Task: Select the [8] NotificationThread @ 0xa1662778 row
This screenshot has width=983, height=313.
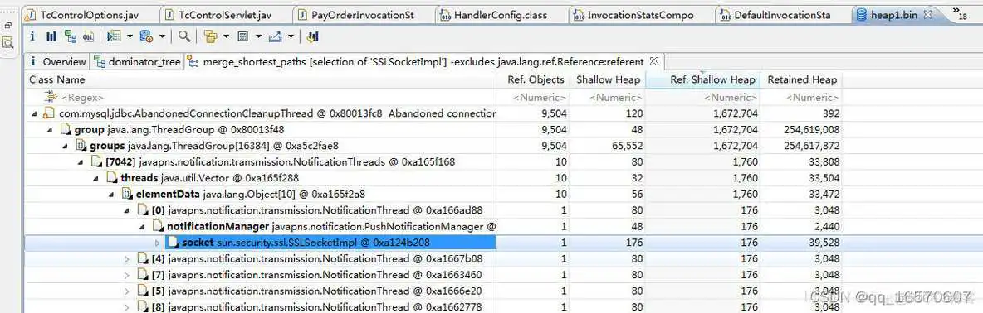Action: click(434, 306)
